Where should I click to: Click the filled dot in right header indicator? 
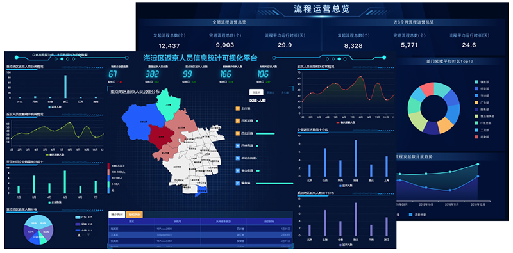click(339, 59)
